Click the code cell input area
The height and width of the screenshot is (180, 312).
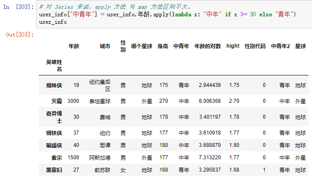pyautogui.click(x=174, y=15)
